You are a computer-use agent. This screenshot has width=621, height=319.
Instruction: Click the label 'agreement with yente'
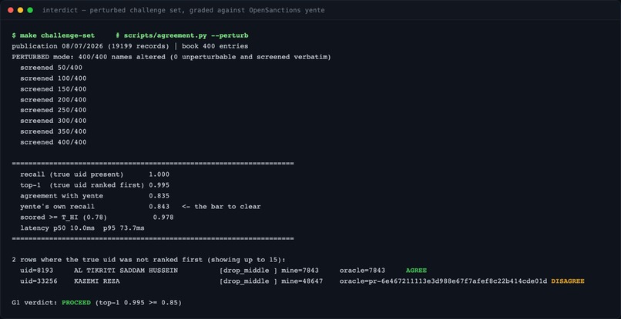coord(62,196)
